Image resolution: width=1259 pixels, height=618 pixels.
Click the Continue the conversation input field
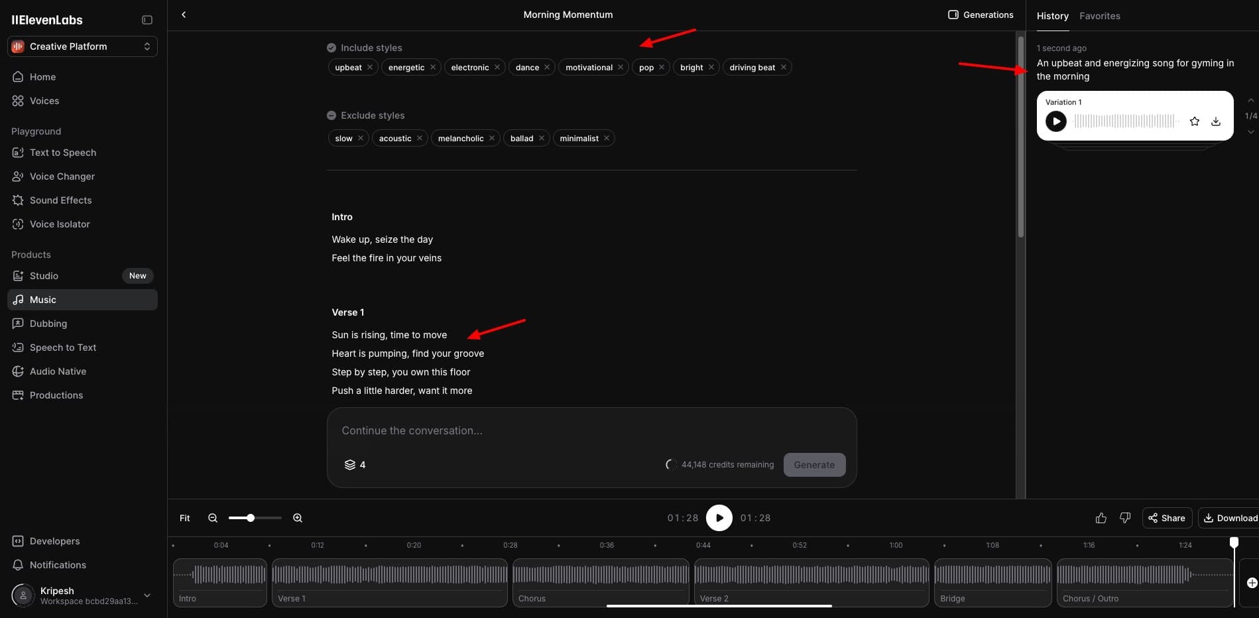pyautogui.click(x=590, y=430)
